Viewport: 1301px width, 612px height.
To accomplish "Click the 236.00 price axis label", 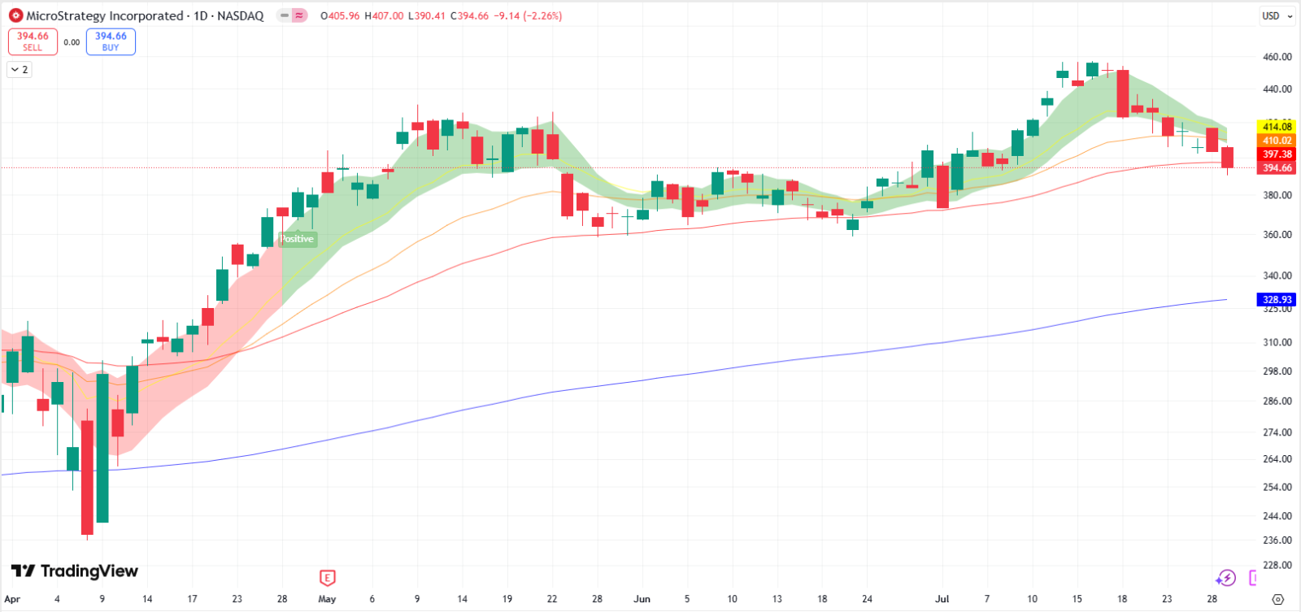I will click(x=1277, y=540).
